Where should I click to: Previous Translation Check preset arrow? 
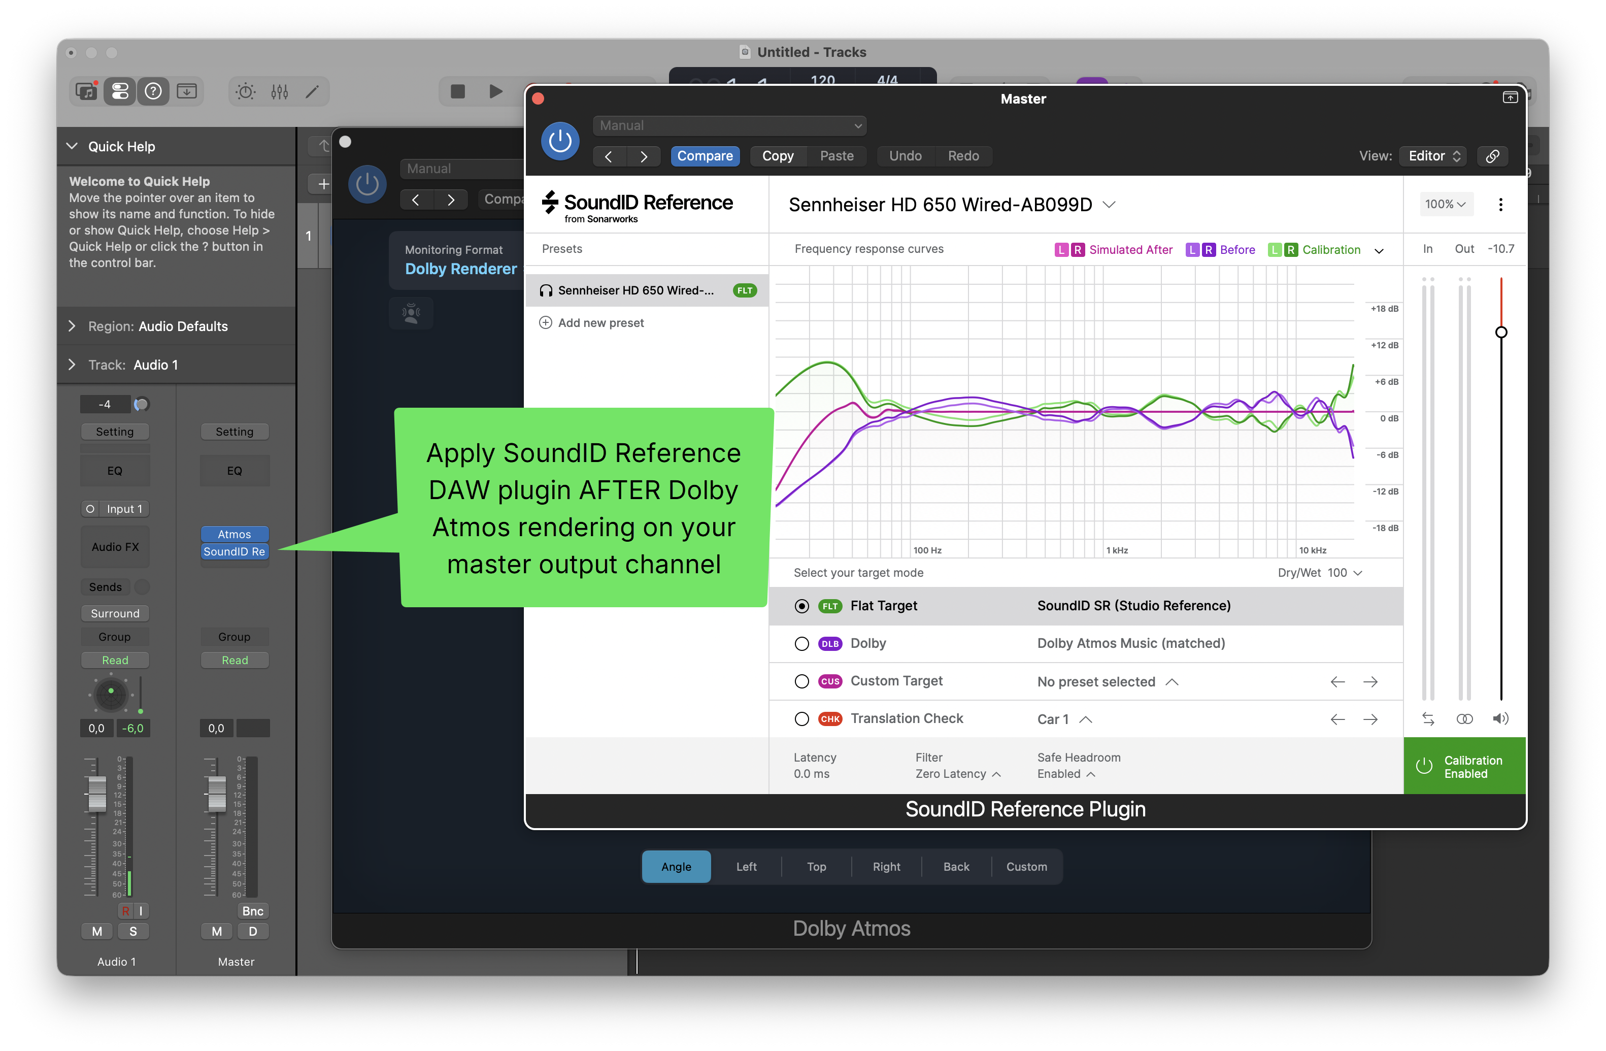[x=1337, y=719]
